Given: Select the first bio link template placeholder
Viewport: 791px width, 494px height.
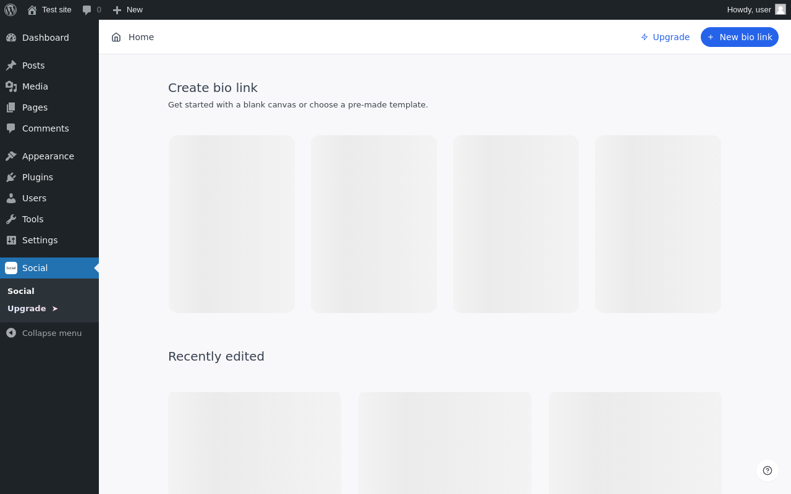Looking at the screenshot, I should (x=232, y=224).
